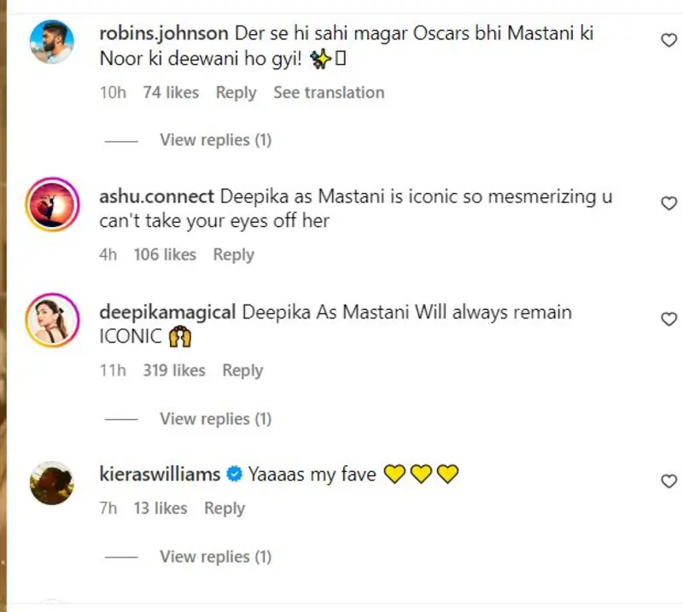Click verified badge next to kieraswilliams
683x612 pixels.
coord(235,475)
